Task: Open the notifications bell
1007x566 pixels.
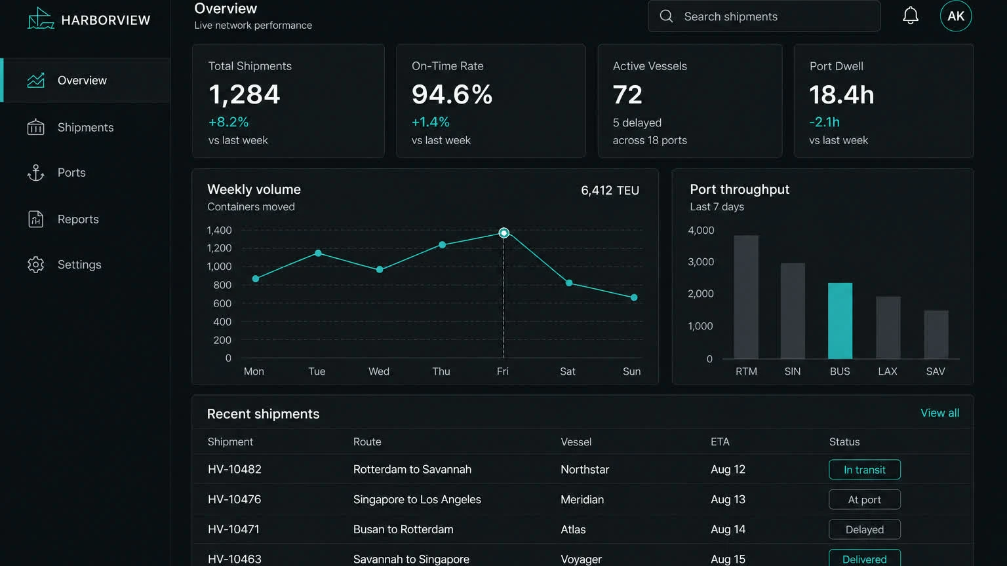Action: (x=911, y=16)
